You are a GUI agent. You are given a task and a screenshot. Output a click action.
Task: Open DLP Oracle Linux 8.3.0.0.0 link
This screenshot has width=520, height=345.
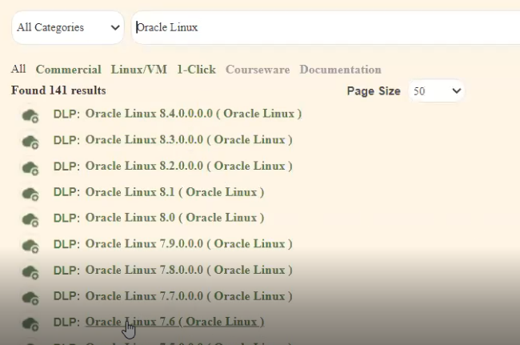[x=189, y=139]
